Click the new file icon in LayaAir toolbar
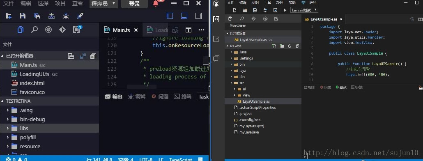 234,10
